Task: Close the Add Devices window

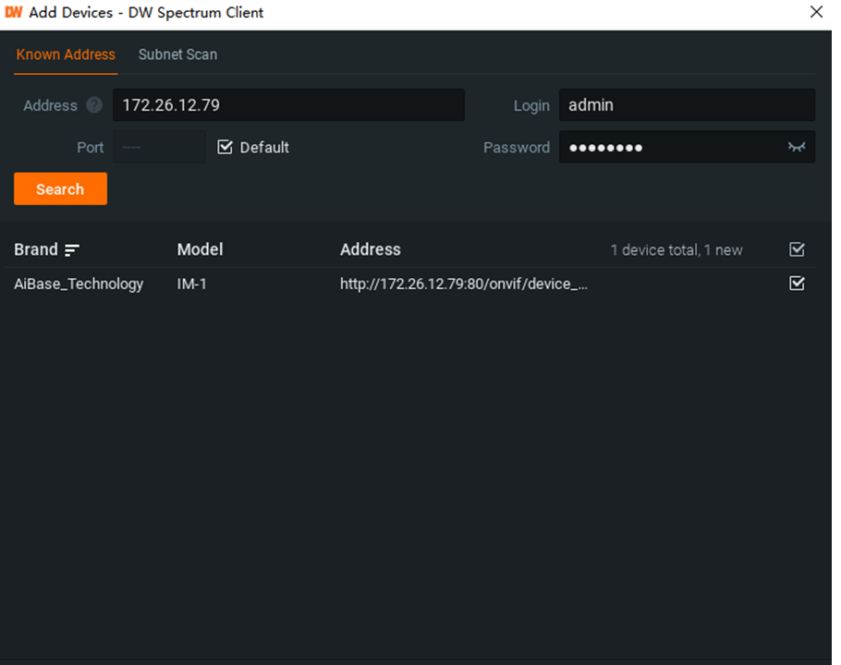Action: pyautogui.click(x=816, y=12)
